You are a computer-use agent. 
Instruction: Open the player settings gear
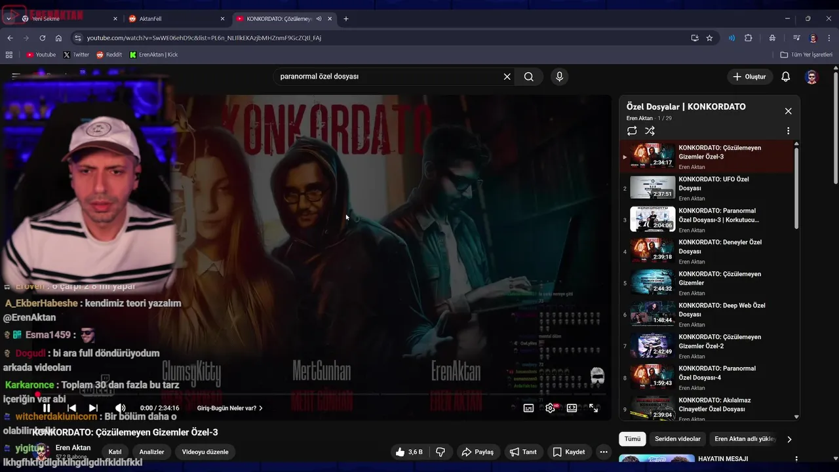point(551,408)
